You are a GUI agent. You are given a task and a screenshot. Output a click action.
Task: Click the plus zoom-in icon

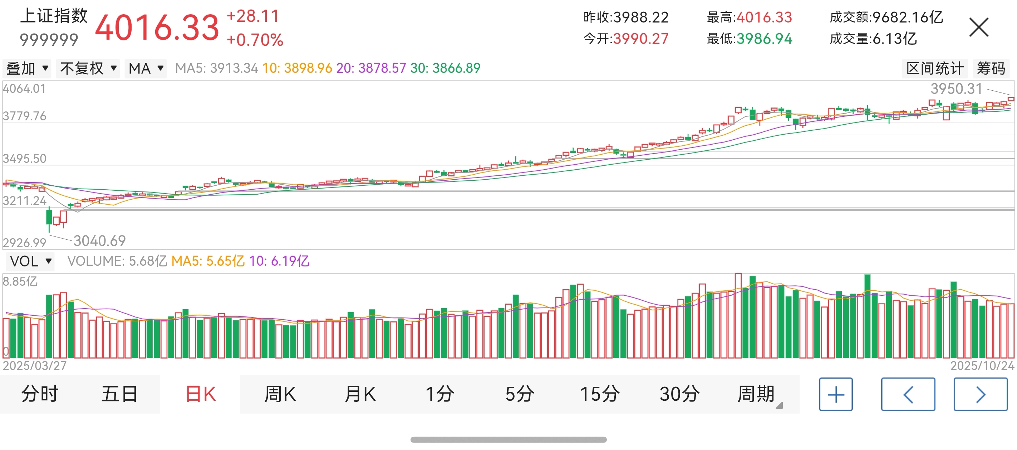point(835,394)
